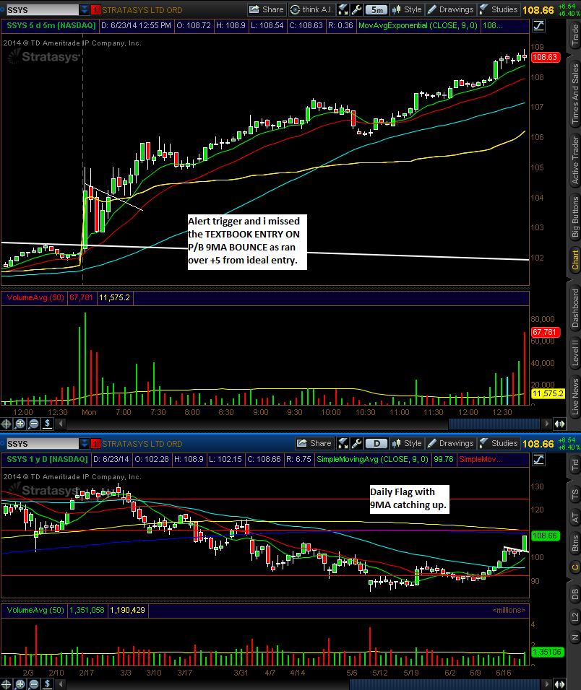Click 'Alert trigger' annotation text box

(x=246, y=241)
